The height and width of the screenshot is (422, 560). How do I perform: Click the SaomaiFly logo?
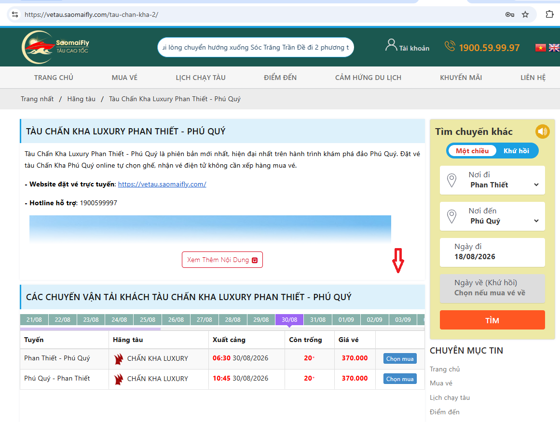coord(55,47)
